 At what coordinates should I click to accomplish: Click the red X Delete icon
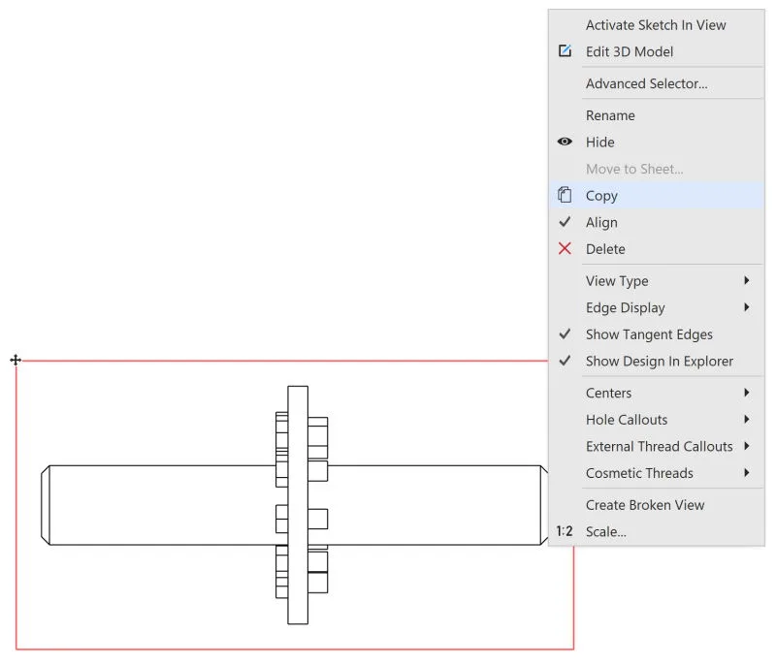pyautogui.click(x=565, y=248)
